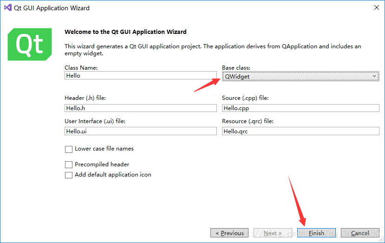The image size is (385, 243).
Task: Click the Previous button
Action: point(229,233)
